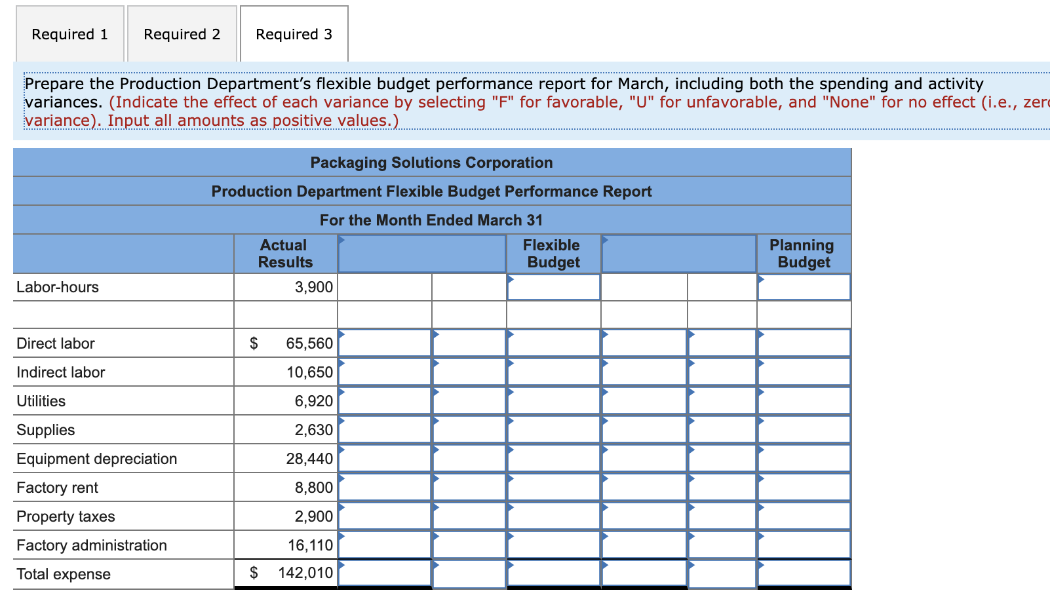Image resolution: width=1050 pixels, height=599 pixels.
Task: Open the header dropdown between Flexible Budget and Planning Budget
Action: pyautogui.click(x=679, y=254)
